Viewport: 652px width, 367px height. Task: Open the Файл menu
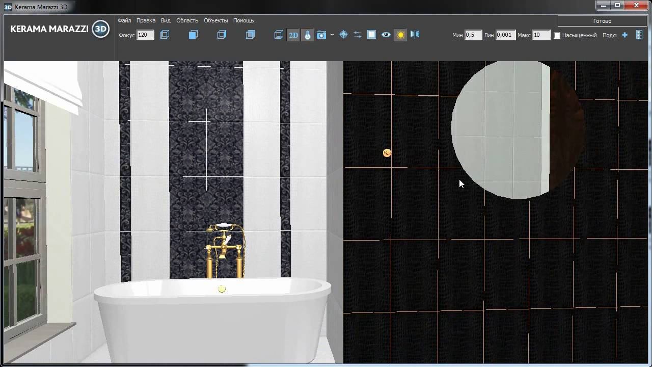[124, 20]
